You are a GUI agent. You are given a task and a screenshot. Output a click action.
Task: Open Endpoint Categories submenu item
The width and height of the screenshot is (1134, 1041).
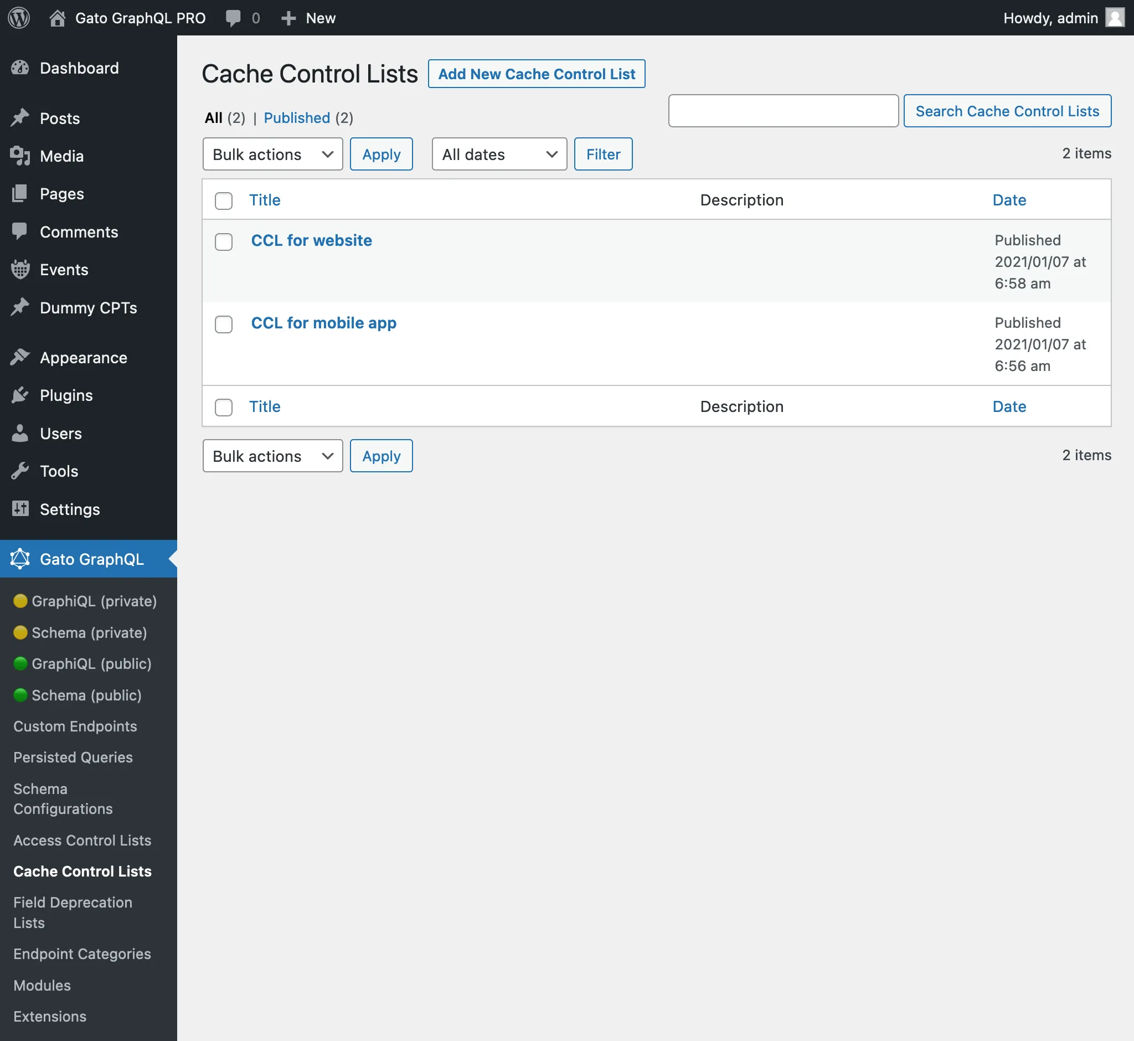tap(82, 954)
